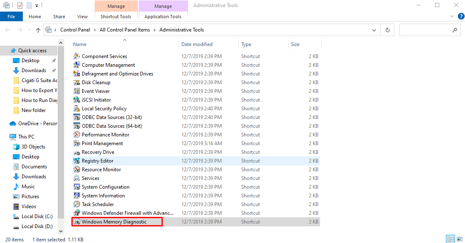This screenshot has width=465, height=243.
Task: Open Application Tools tab
Action: (163, 17)
